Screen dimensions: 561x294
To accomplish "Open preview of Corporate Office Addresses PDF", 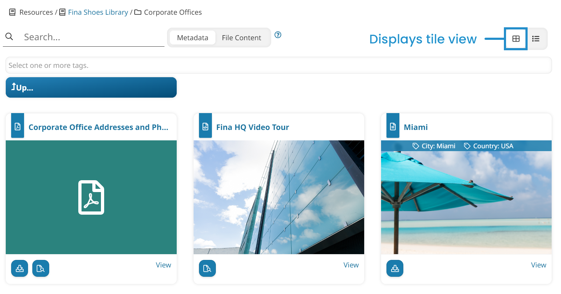I will (x=41, y=268).
